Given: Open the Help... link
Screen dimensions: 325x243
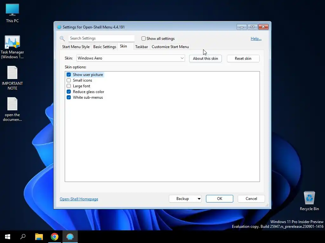Looking at the screenshot, I should click(x=256, y=39).
